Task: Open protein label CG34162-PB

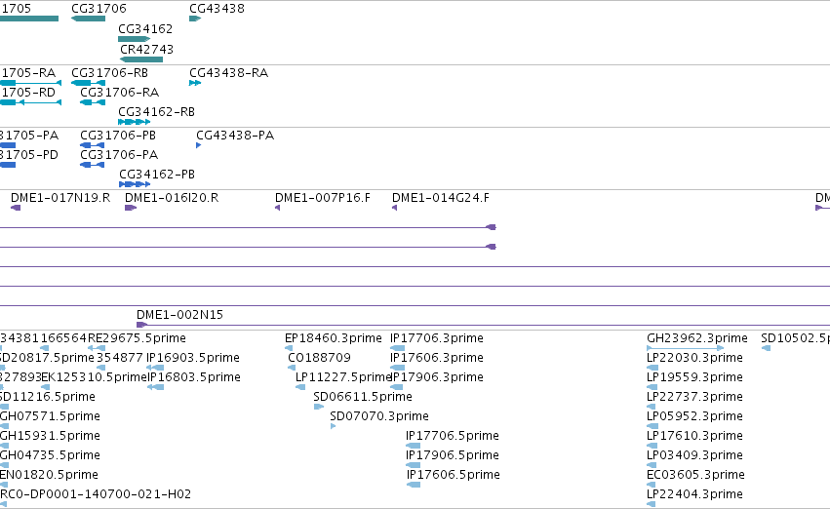Action: (x=157, y=175)
